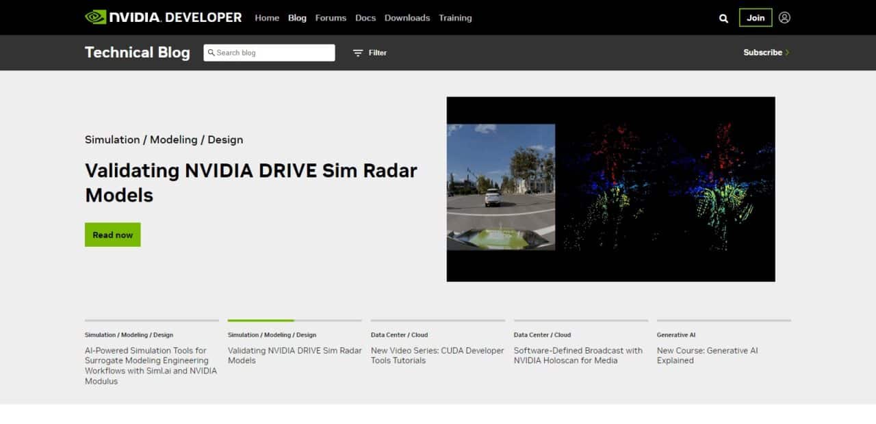Viewport: 876px width, 424px height.
Task: Click the green Read now button
Action: pos(113,235)
